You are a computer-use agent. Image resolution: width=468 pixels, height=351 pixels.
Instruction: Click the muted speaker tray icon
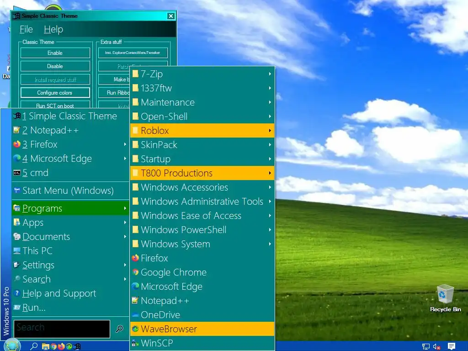(x=436, y=346)
